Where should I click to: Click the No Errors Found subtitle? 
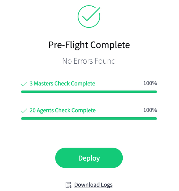89,61
